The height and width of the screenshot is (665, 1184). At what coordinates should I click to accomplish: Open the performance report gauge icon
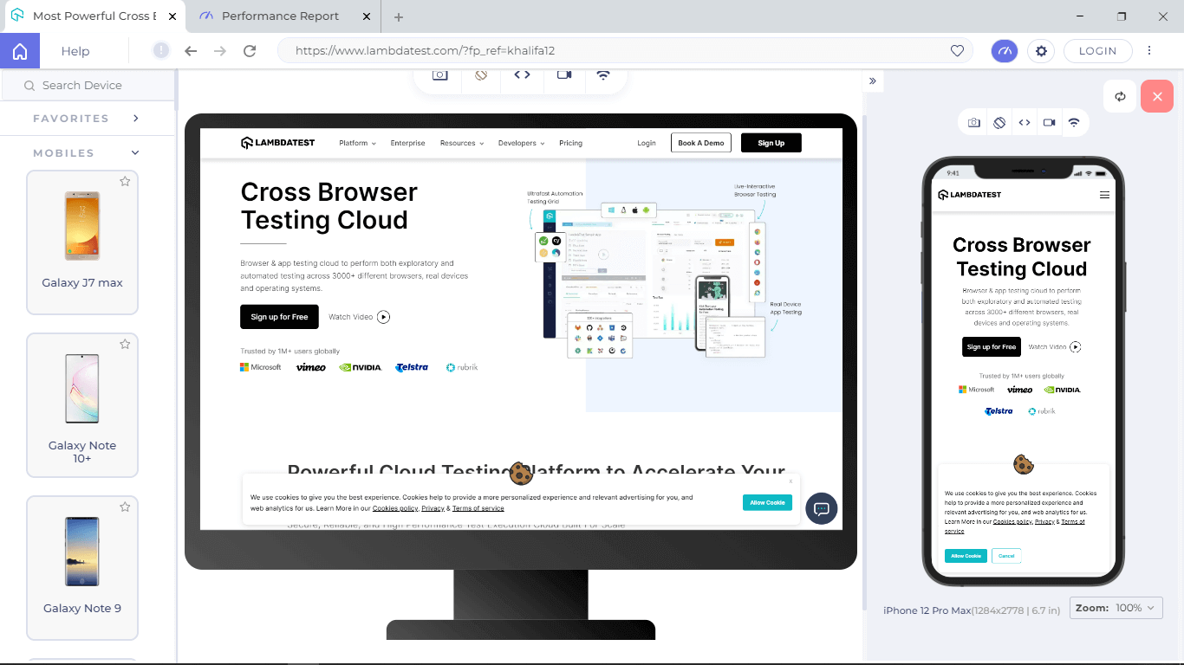[1005, 51]
